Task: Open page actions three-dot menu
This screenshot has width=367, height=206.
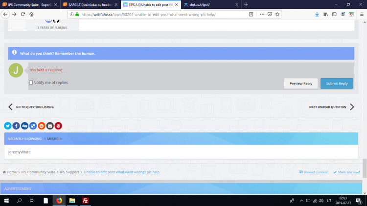Action: pyautogui.click(x=261, y=14)
